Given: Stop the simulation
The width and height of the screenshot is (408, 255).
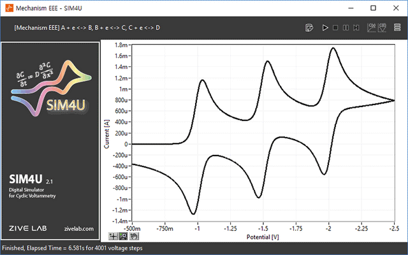Looking at the screenshot, I should 335,28.
